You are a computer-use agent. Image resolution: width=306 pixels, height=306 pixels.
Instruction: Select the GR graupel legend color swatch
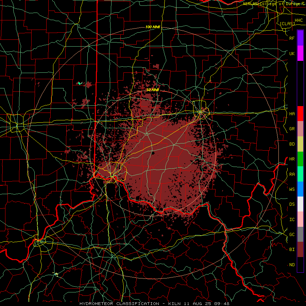click(x=300, y=129)
